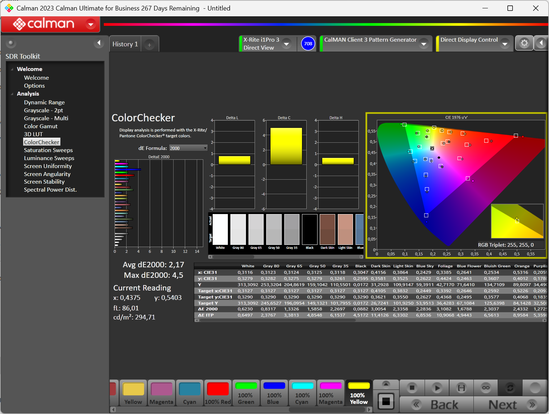Image resolution: width=549 pixels, height=414 pixels.
Task: Switch to the History 1 tab
Action: coord(125,44)
